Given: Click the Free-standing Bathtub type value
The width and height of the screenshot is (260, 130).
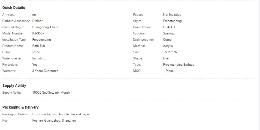Looking at the screenshot, I should click(x=179, y=65).
